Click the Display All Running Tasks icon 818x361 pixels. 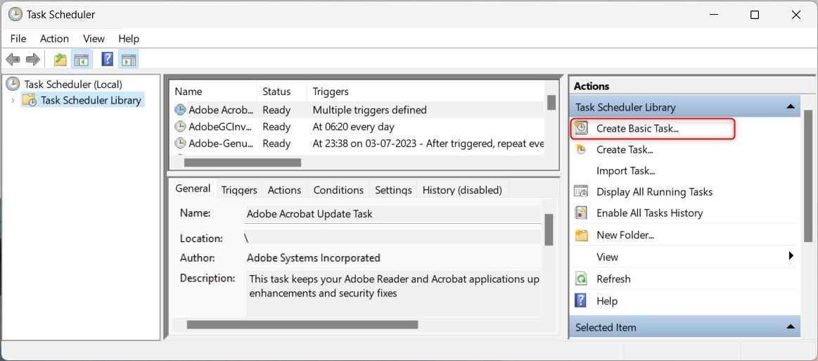[581, 191]
